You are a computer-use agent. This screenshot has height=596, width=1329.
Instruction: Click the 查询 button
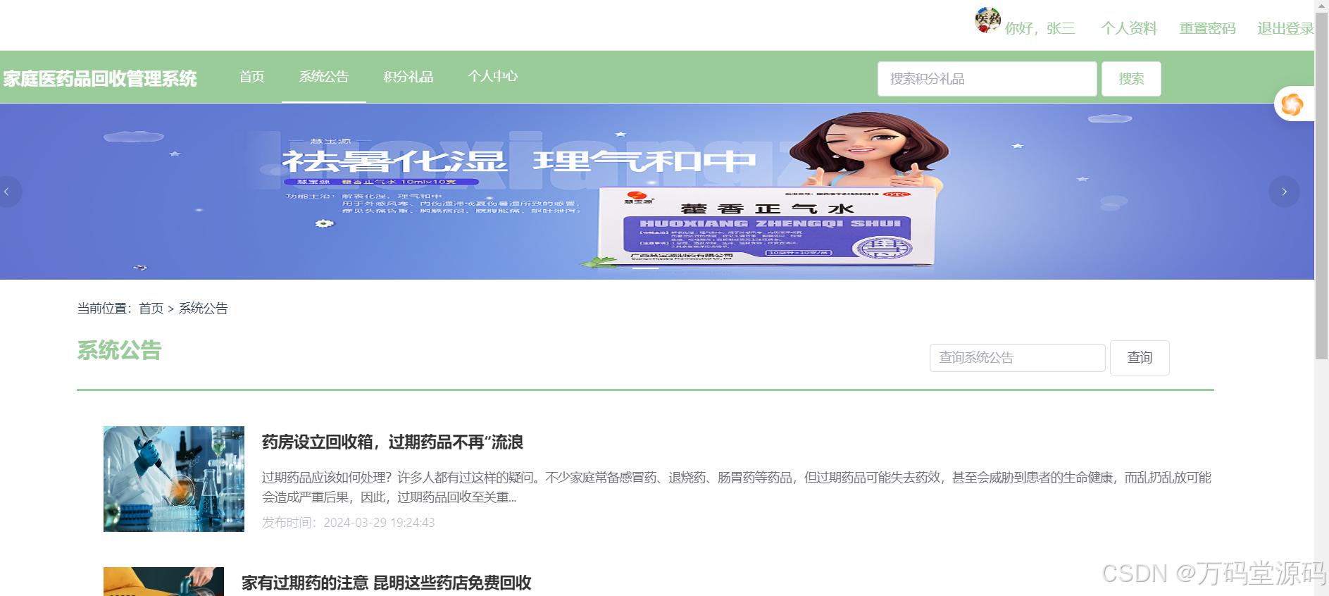(1140, 358)
